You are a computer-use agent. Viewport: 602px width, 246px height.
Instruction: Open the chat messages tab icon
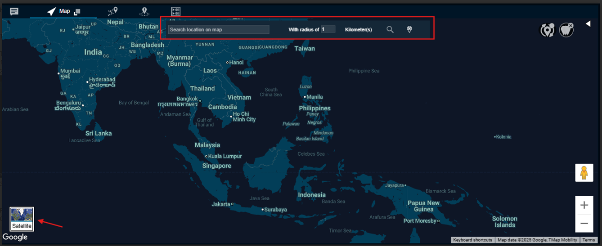[x=14, y=11]
